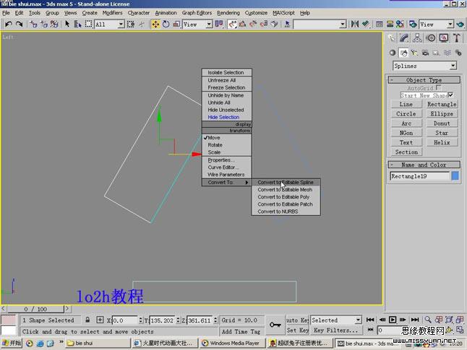Choose Convert to Editable Poly

(x=286, y=197)
